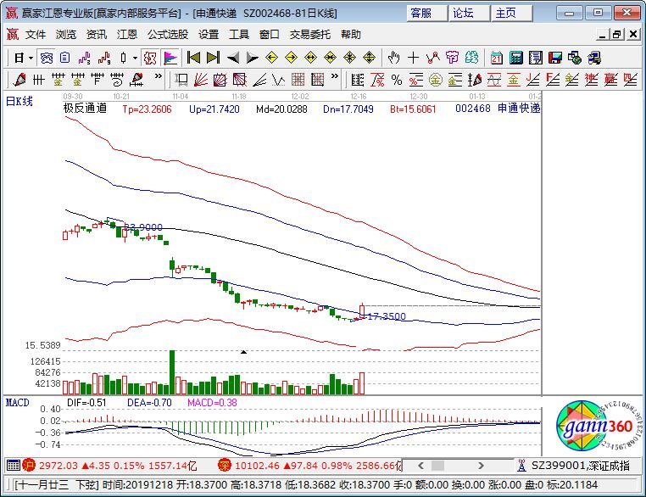
Task: Step forward with black right arrow
Action: pyautogui.click(x=252, y=58)
